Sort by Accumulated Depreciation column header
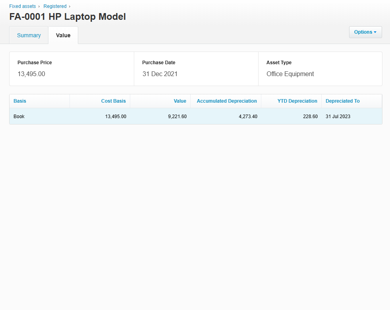390x310 pixels. [x=227, y=101]
